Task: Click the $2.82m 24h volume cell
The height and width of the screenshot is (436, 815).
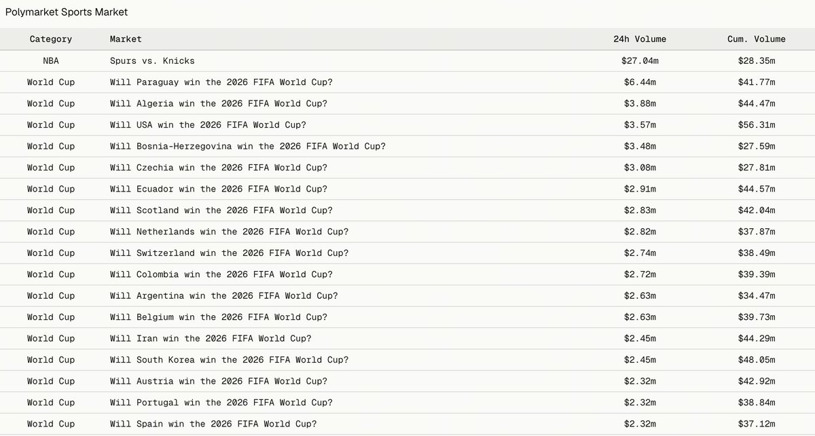Action: (640, 232)
